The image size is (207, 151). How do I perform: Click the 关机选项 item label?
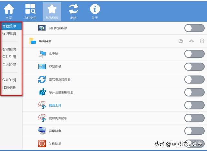(x=55, y=144)
